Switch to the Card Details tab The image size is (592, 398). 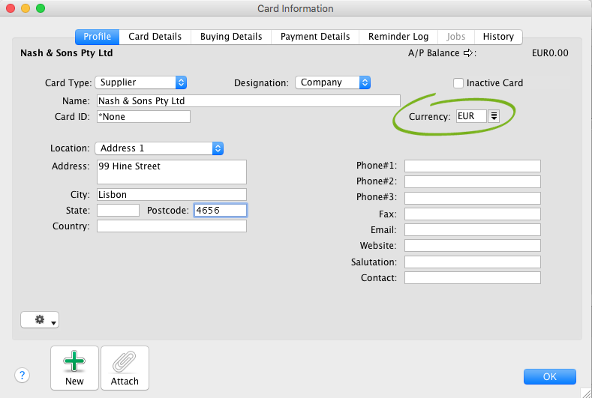(x=155, y=37)
